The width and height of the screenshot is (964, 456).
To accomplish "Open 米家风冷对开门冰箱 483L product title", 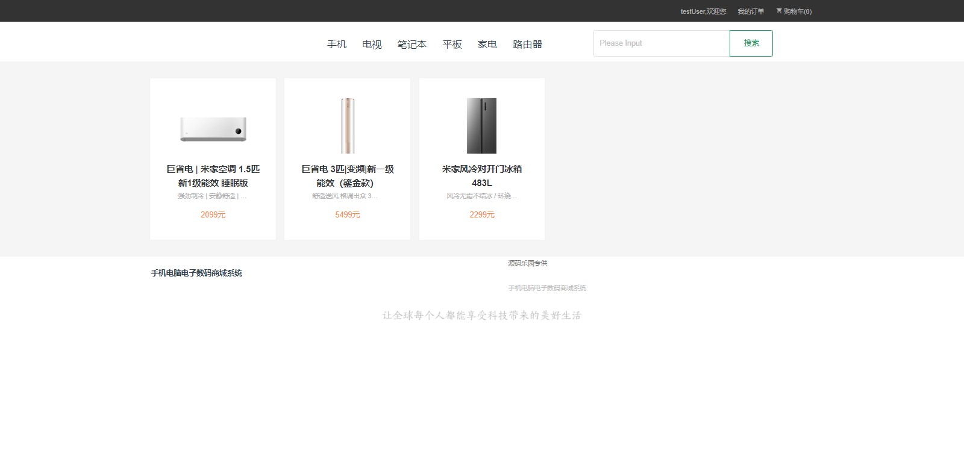I will pos(482,176).
